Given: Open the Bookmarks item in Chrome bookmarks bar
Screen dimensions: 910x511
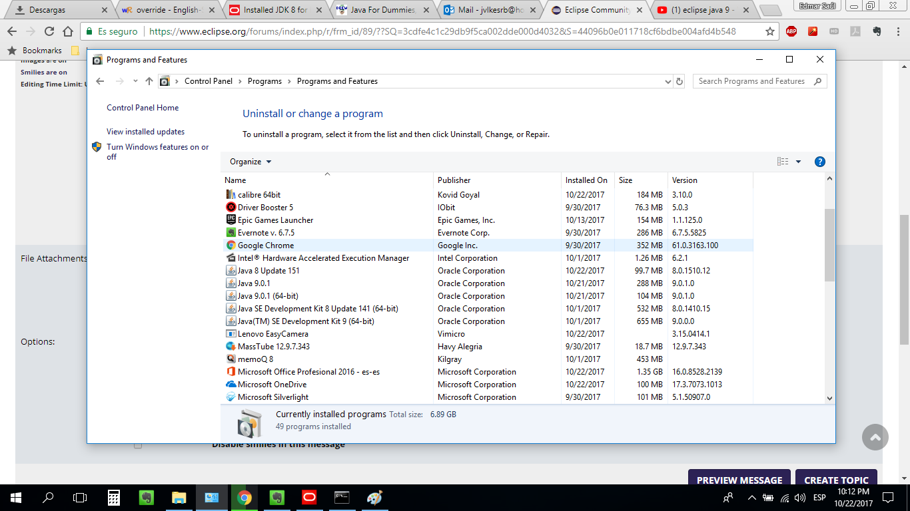Looking at the screenshot, I should tap(35, 51).
